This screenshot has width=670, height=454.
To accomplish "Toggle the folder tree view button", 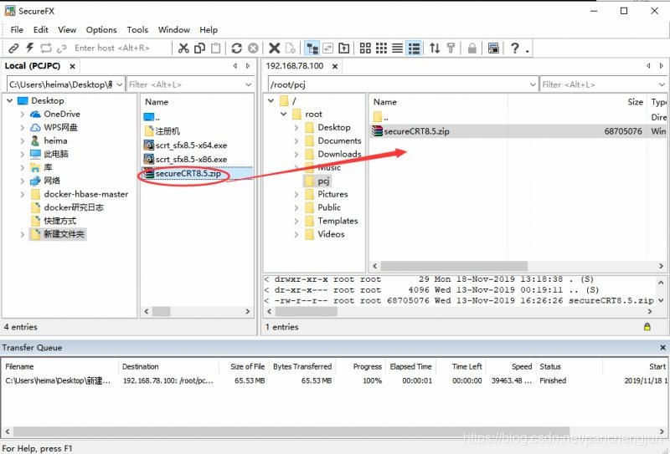I will pyautogui.click(x=312, y=48).
